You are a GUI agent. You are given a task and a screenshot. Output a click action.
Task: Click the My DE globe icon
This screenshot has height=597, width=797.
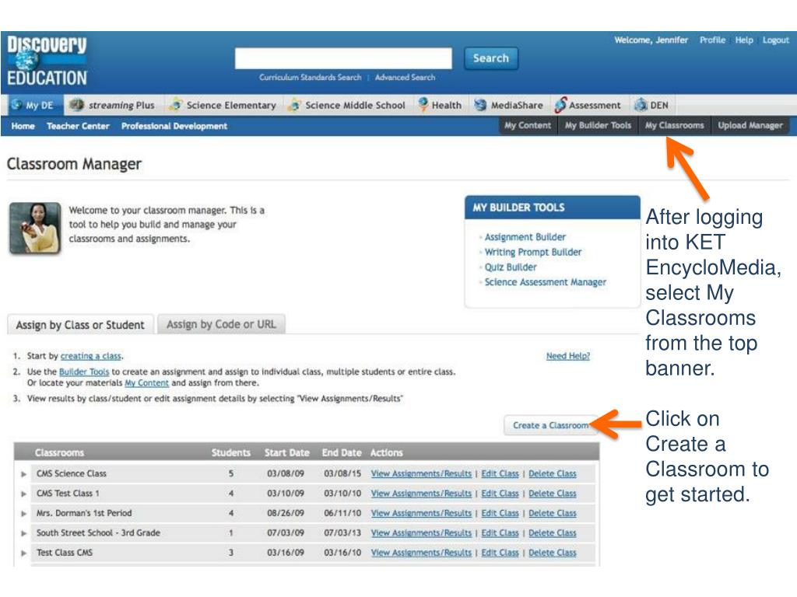(17, 105)
